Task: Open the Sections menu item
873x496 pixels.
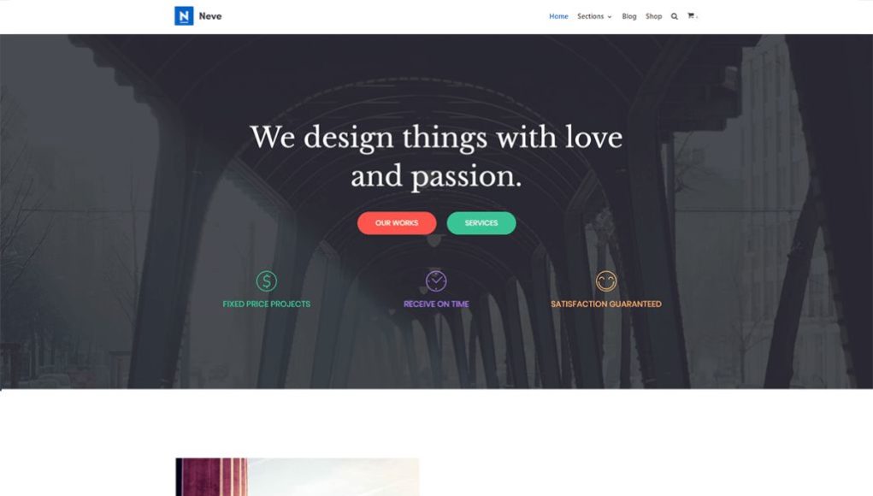Action: [590, 17]
